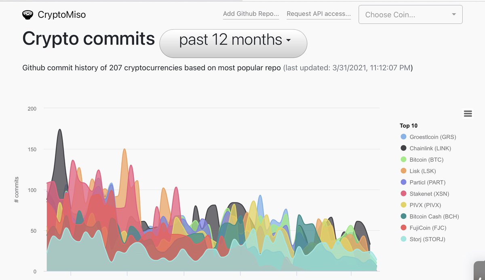
Task: Open the Add Github Repo link
Action: pyautogui.click(x=251, y=14)
